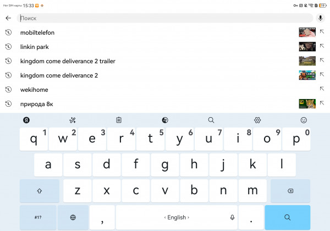Image resolution: width=330 pixels, height=231 pixels.
Task: Insert 'kingdom come deliverance 2 trailer' via arrow
Action: [322, 61]
